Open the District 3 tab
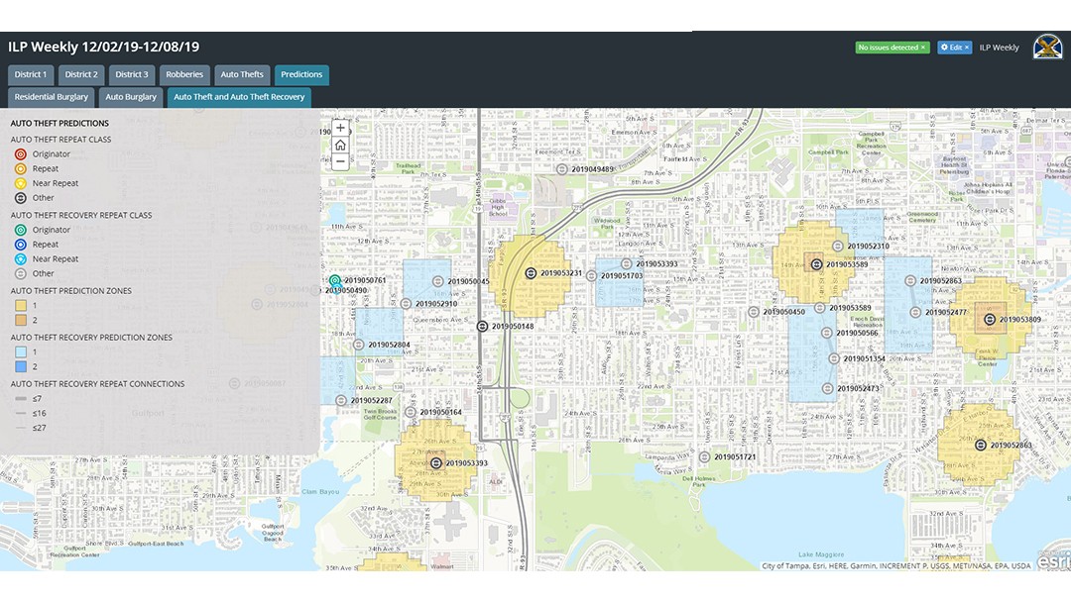1071x601 pixels. [x=131, y=74]
